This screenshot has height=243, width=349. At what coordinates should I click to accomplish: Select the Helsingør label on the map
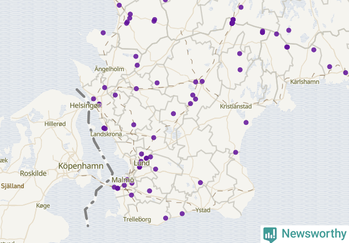tap(85, 105)
